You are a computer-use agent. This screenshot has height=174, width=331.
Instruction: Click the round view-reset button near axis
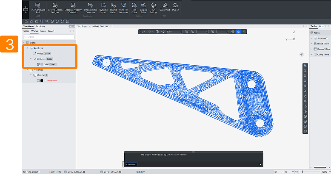(x=302, y=55)
